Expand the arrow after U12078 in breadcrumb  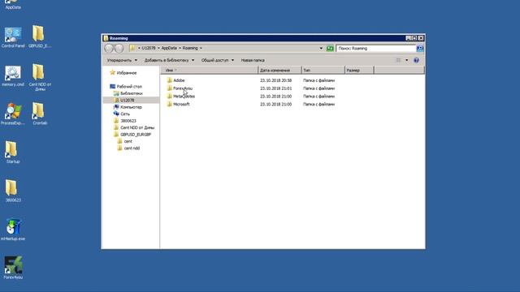[158, 49]
